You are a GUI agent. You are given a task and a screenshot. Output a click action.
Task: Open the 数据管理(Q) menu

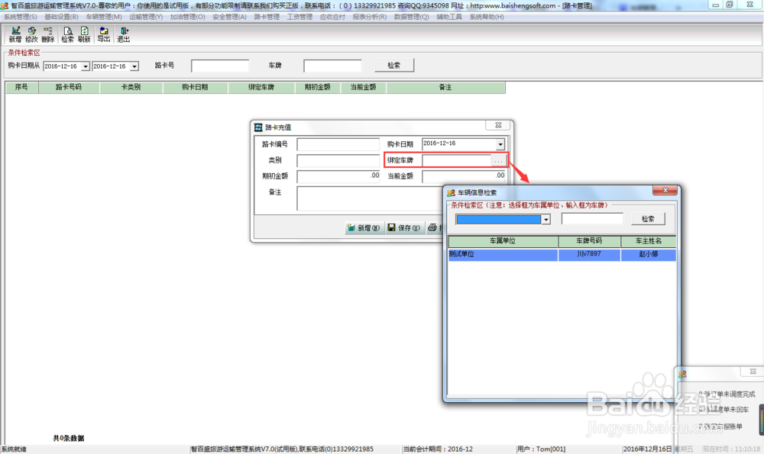[x=411, y=17]
